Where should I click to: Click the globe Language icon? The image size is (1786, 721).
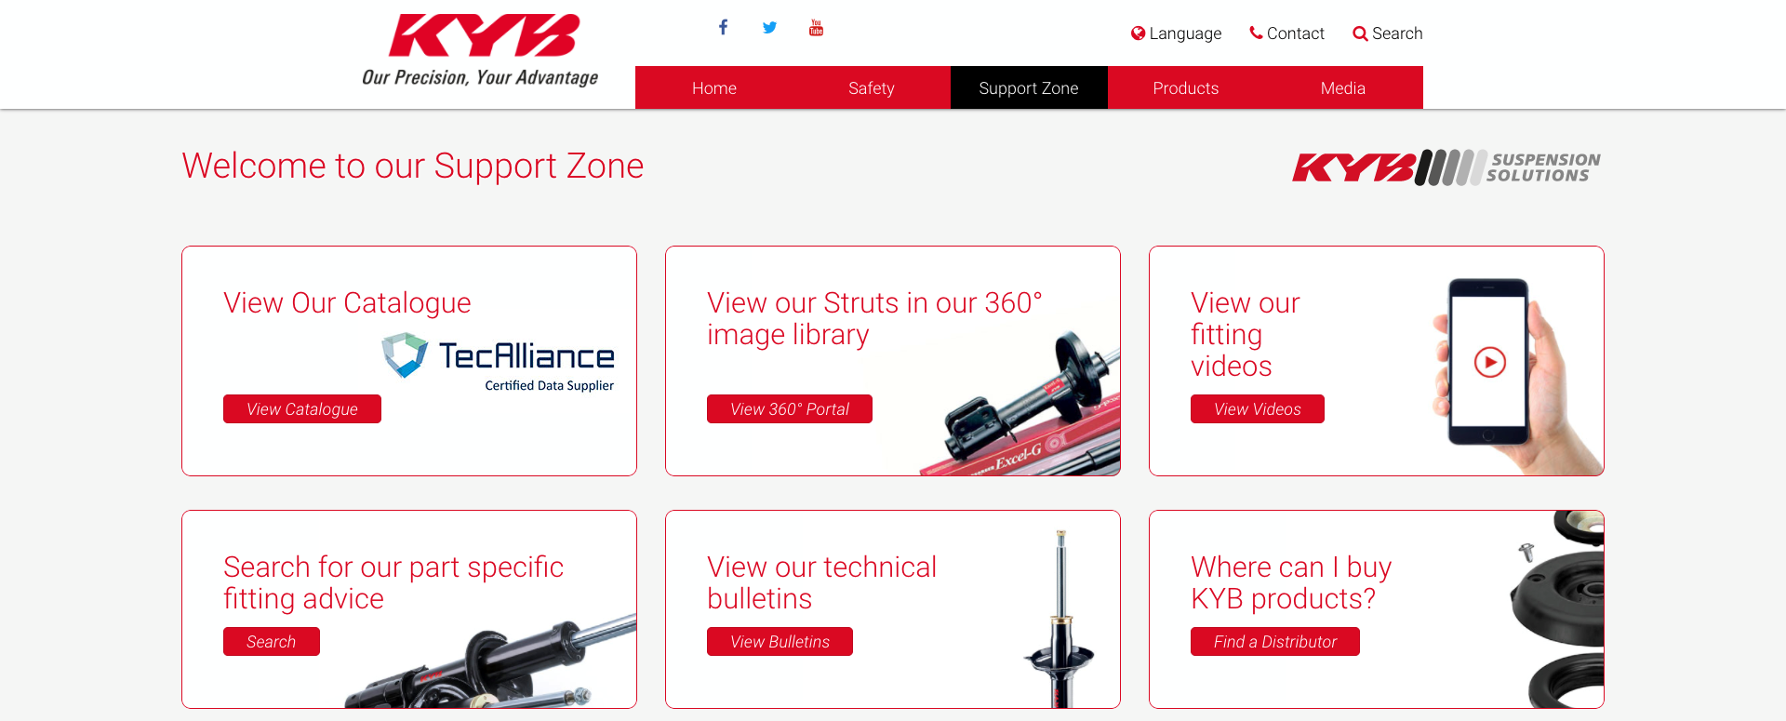1138,33
